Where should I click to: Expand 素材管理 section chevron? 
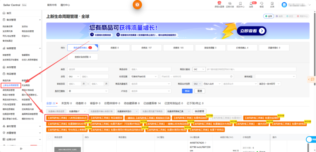click(40, 126)
